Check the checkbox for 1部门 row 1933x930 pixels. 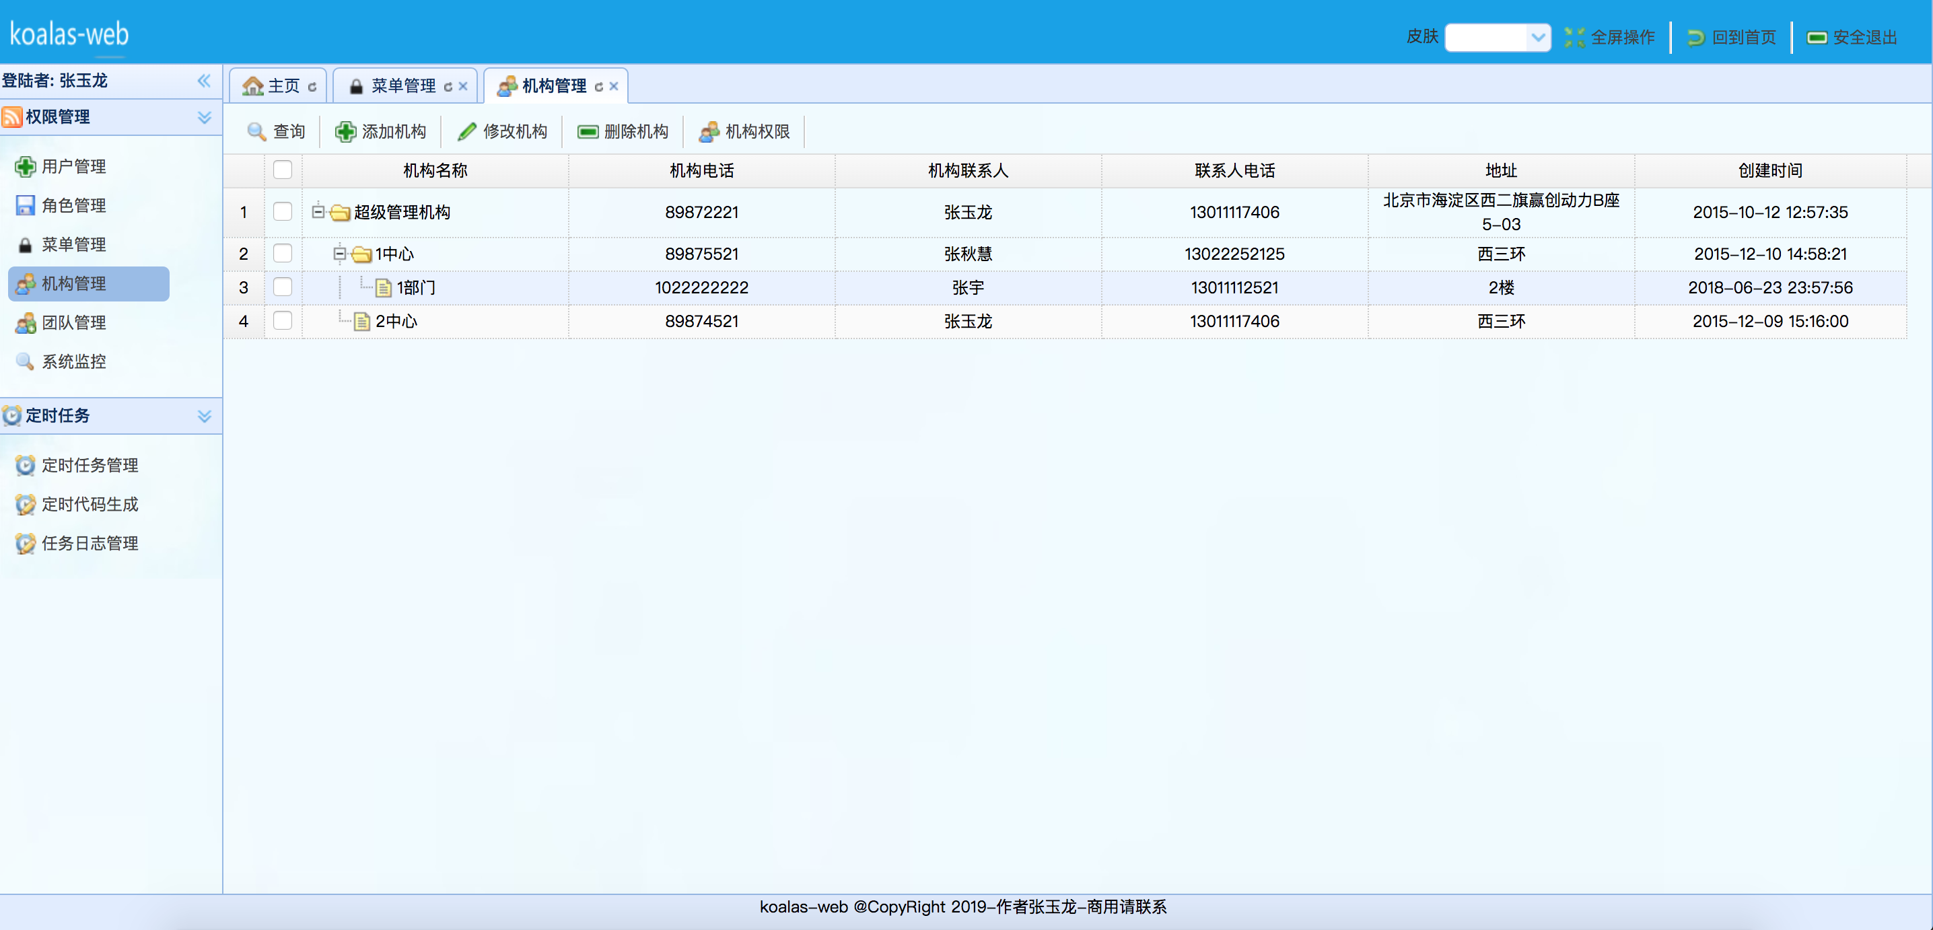[283, 287]
